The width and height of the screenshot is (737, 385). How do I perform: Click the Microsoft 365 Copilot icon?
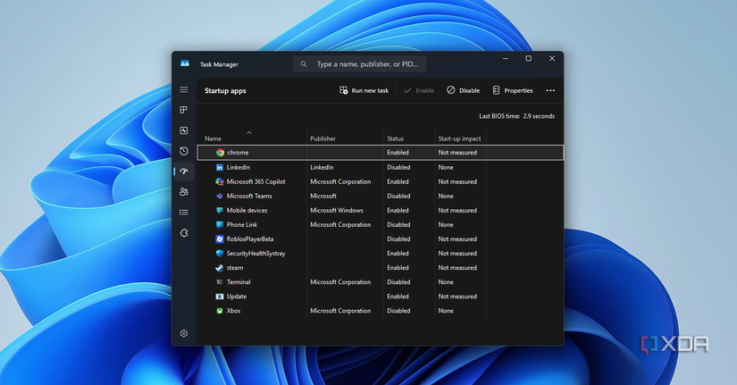[220, 181]
